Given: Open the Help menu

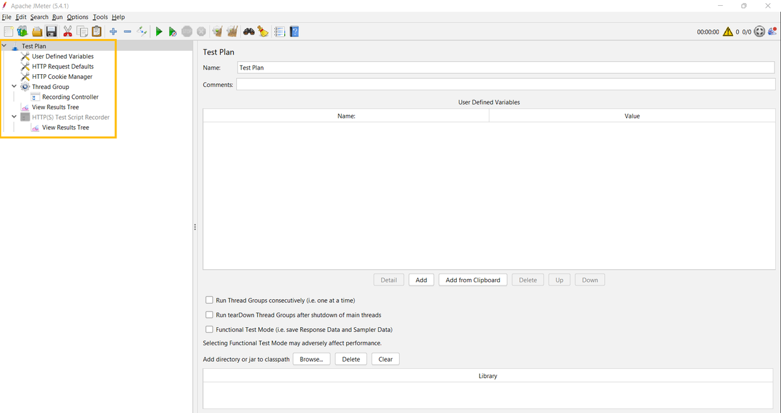Looking at the screenshot, I should [118, 17].
